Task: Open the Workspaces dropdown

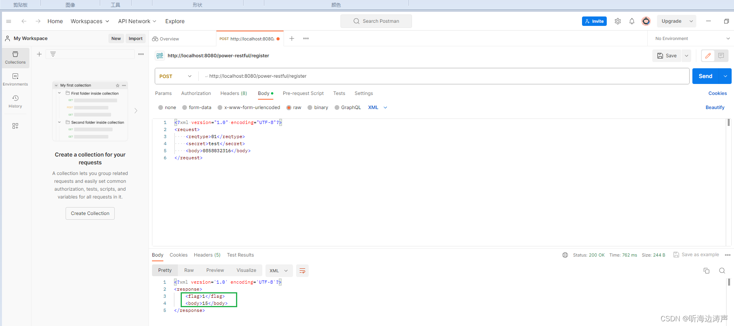Action: pos(90,21)
